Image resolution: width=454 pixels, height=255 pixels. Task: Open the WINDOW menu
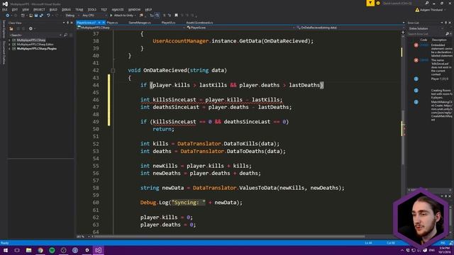point(134,9)
